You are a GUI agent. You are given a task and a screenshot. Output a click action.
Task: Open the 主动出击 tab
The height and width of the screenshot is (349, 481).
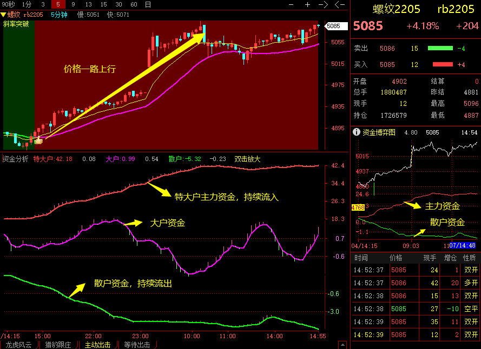(97, 345)
